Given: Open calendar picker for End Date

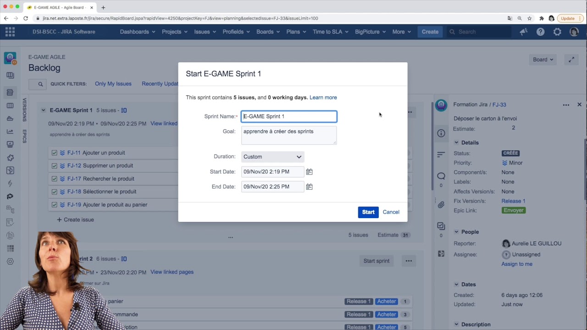Looking at the screenshot, I should [309, 187].
